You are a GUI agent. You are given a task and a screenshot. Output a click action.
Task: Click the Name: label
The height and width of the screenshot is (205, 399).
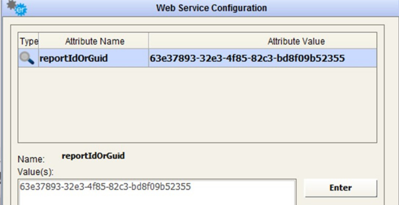click(x=36, y=159)
